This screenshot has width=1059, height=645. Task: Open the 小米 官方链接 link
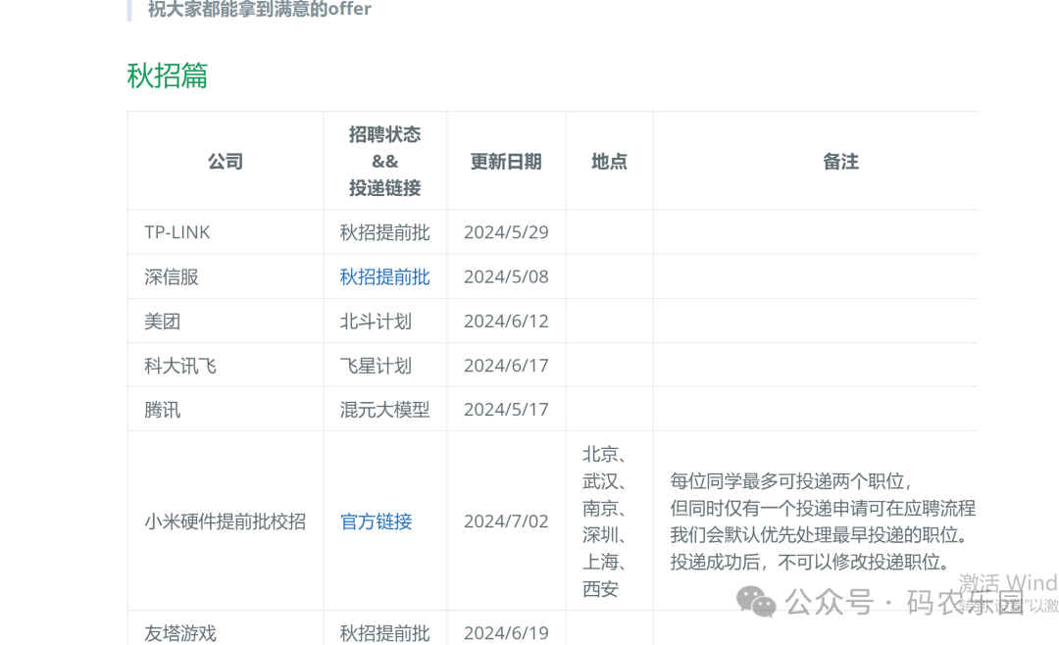pos(376,521)
